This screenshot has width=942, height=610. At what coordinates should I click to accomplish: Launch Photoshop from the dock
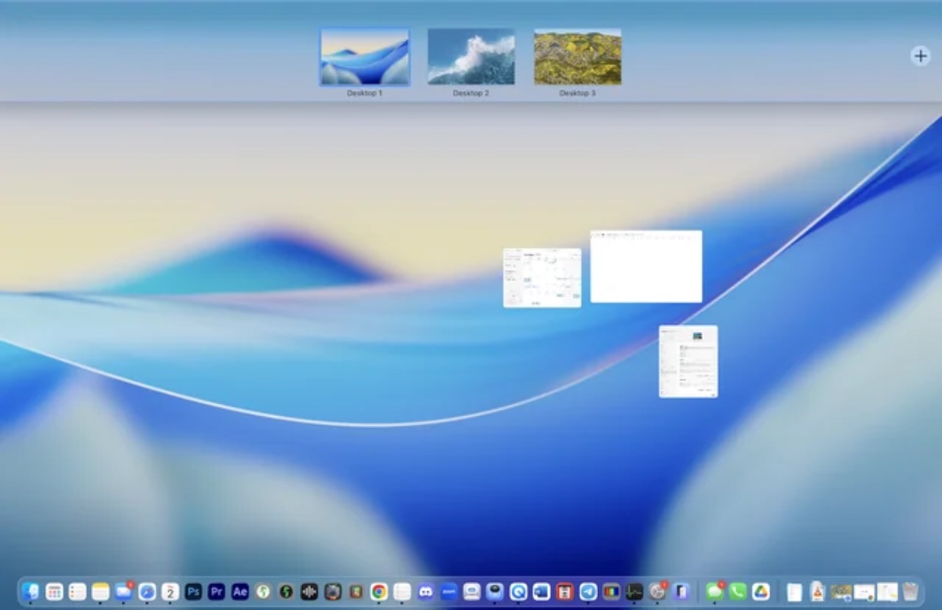click(x=193, y=591)
